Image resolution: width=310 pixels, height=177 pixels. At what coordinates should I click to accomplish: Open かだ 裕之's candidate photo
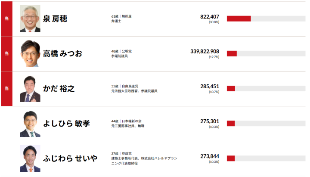point(30,89)
